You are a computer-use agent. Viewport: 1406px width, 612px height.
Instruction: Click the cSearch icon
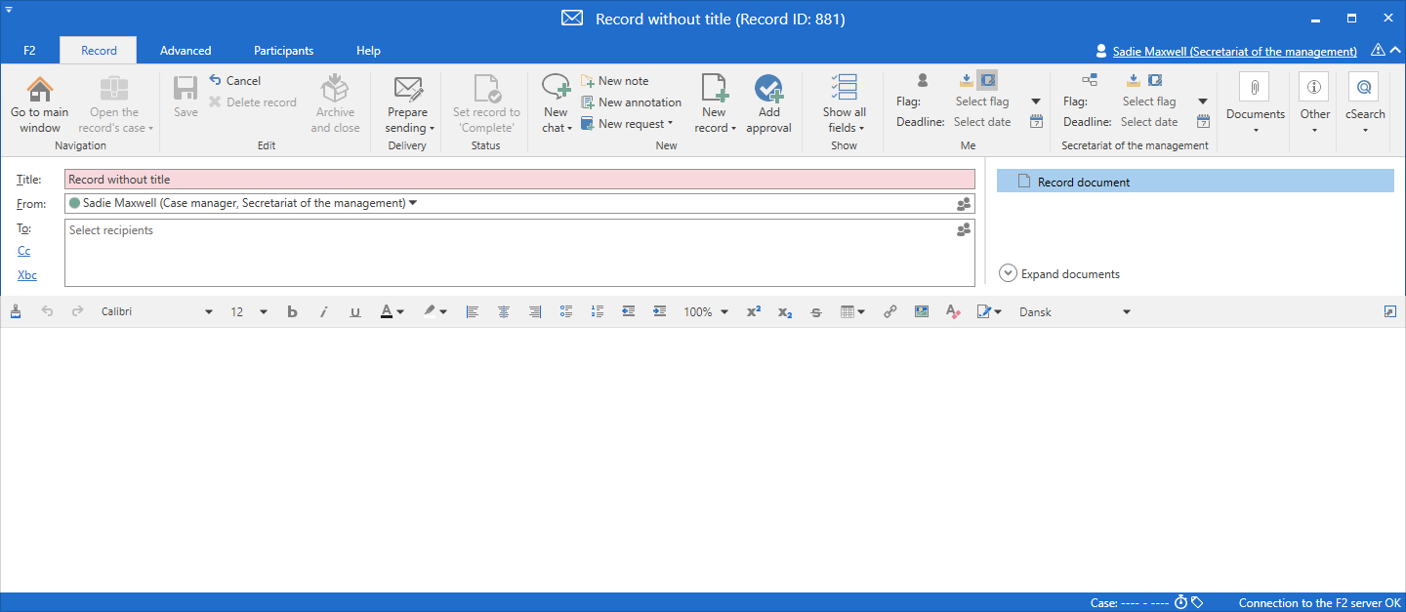[1364, 88]
